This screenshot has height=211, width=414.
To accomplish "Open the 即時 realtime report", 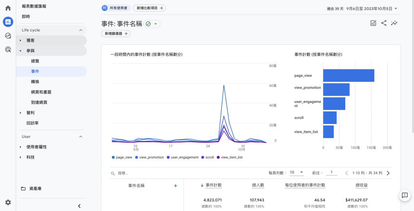I will click(x=26, y=17).
